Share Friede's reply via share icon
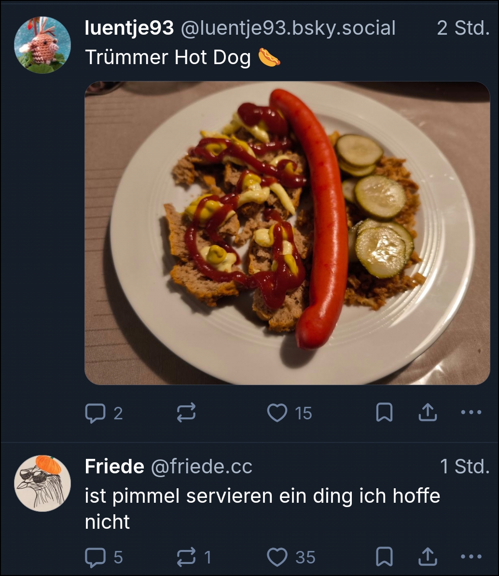Image resolution: width=499 pixels, height=576 pixels. coord(427,557)
